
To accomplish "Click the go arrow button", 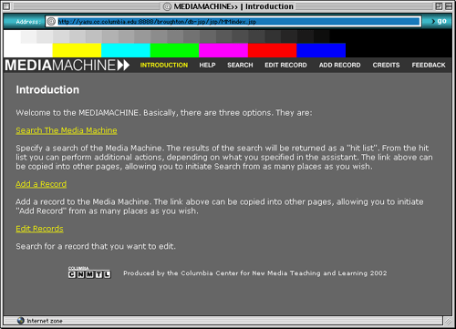I will (439, 21).
